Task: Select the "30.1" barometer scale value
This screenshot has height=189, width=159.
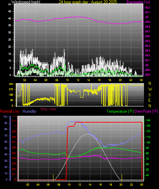Action: 147,12
